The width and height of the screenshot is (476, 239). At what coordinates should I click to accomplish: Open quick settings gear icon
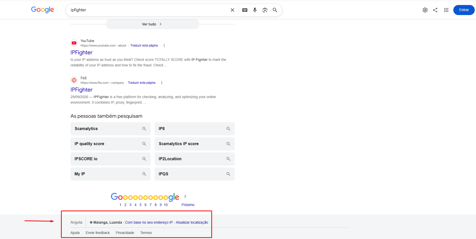point(425,10)
